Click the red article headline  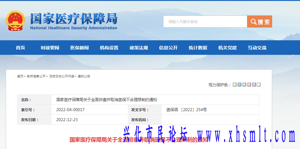tap(139, 140)
